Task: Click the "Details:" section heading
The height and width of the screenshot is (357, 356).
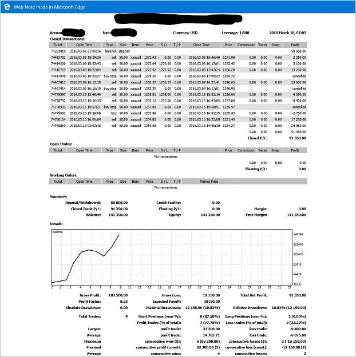Action: coord(56,224)
